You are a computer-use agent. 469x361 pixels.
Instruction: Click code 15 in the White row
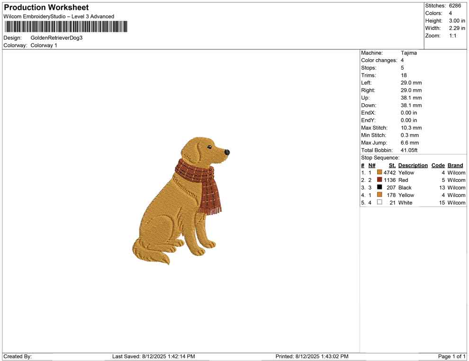[442, 202]
